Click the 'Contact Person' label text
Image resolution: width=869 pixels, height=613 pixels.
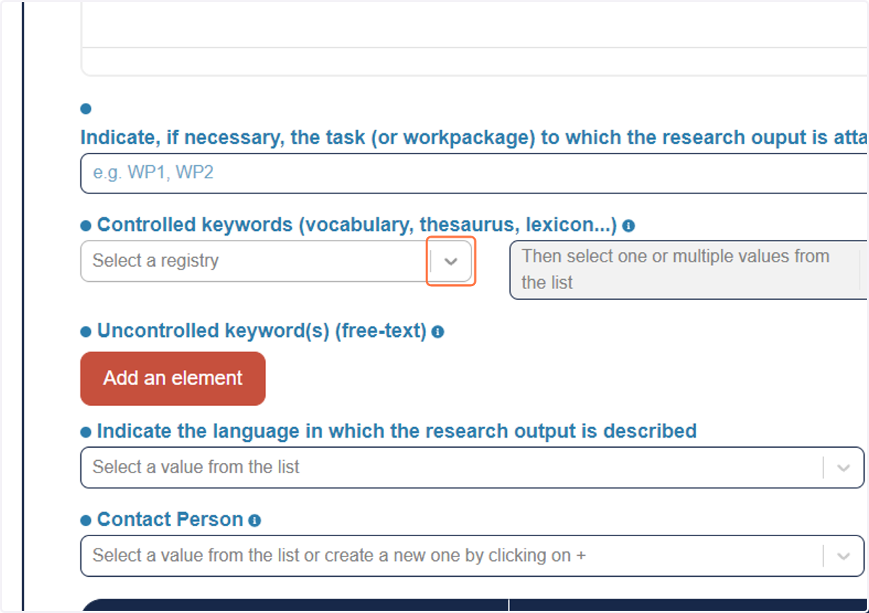170,520
